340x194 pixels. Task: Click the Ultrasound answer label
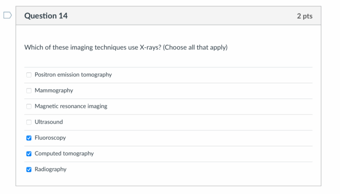tap(49, 122)
